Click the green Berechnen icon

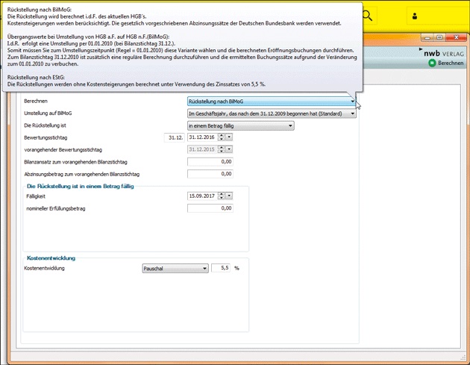pos(432,64)
